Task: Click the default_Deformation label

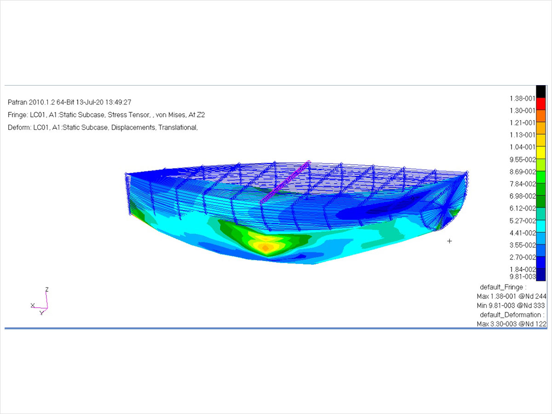Action: 512,315
